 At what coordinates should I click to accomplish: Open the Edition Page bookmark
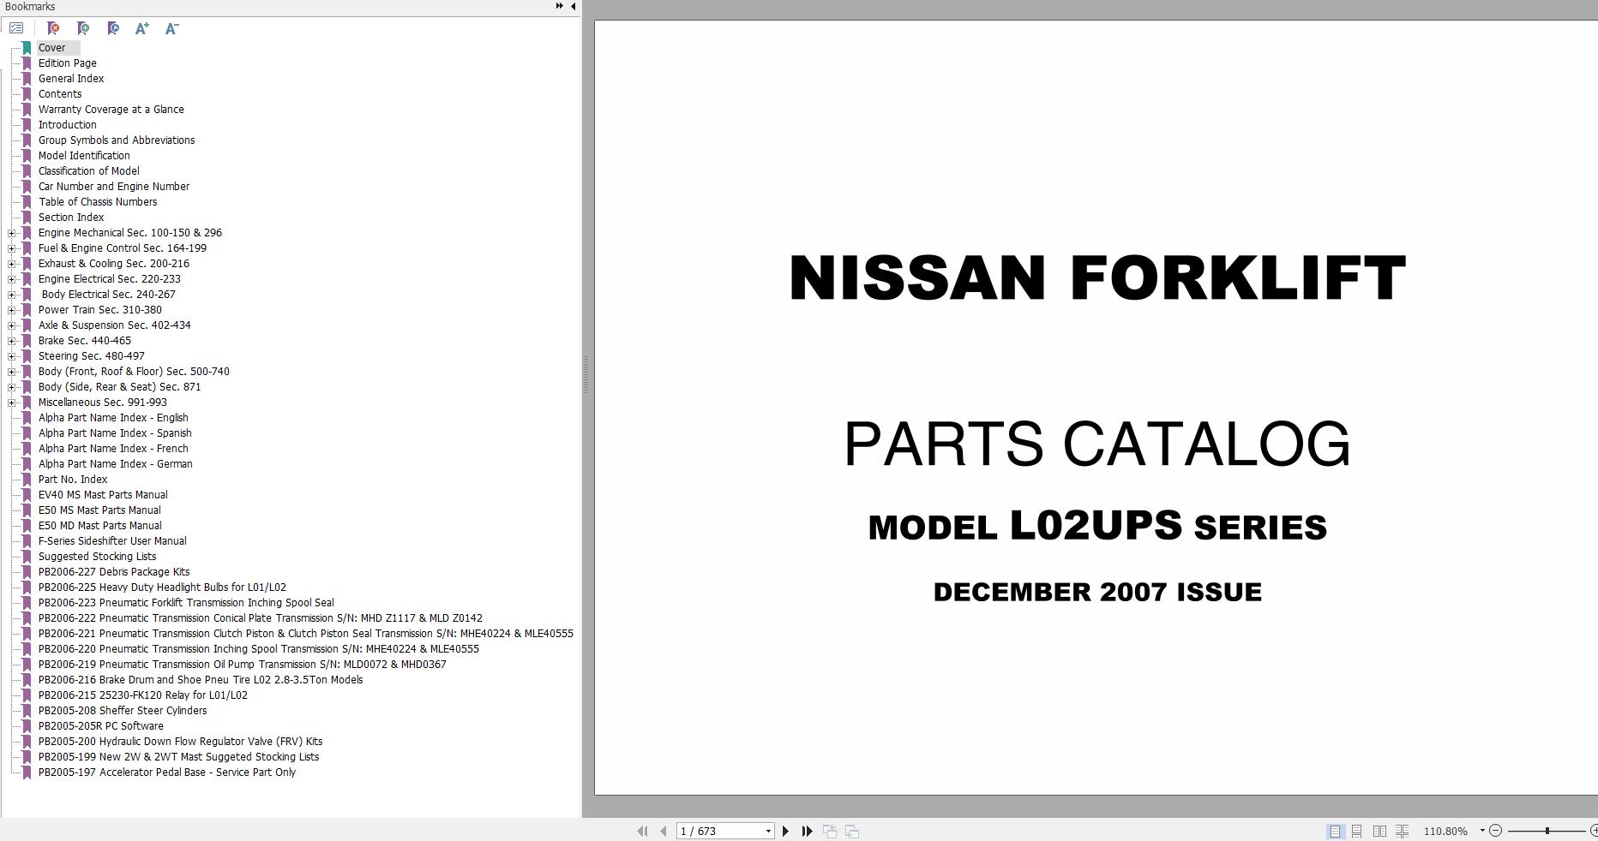click(x=68, y=63)
